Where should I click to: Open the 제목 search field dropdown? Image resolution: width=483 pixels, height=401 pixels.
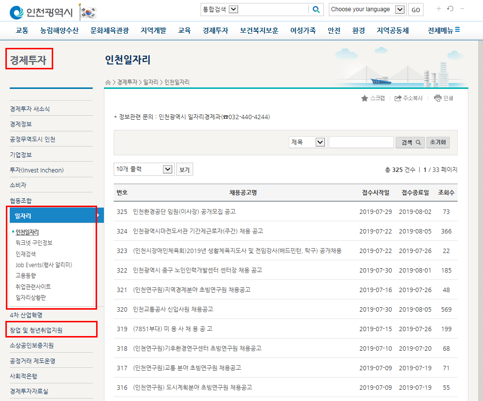pos(320,142)
